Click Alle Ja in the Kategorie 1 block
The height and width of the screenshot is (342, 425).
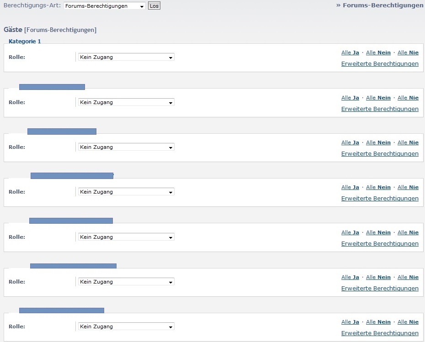click(350, 53)
